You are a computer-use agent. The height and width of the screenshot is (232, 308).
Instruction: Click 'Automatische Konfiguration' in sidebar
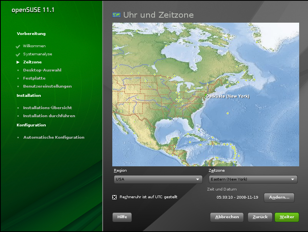pos(54,138)
